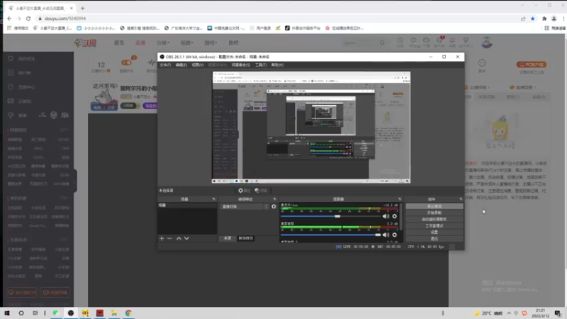Viewport: 567px width, 319px height.
Task: Expand the 主播投稿 link on right panel
Action: click(477, 87)
